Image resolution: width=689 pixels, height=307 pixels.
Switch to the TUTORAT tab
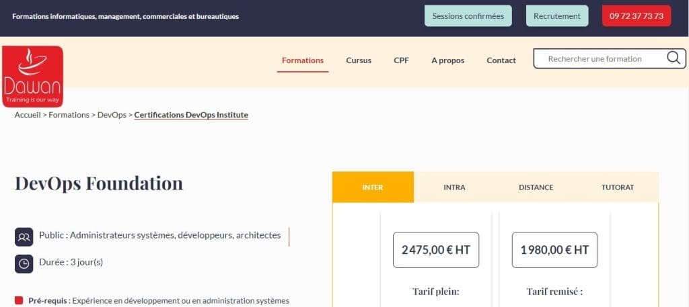[x=618, y=187]
